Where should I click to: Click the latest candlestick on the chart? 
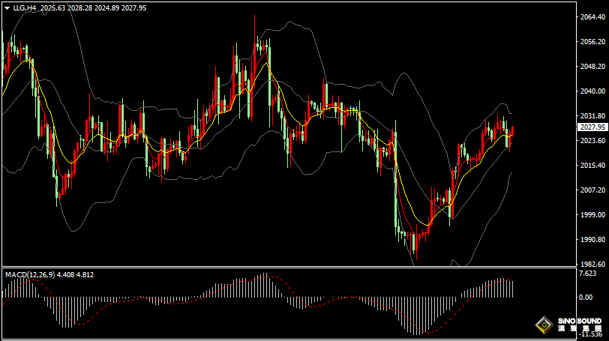click(x=512, y=133)
